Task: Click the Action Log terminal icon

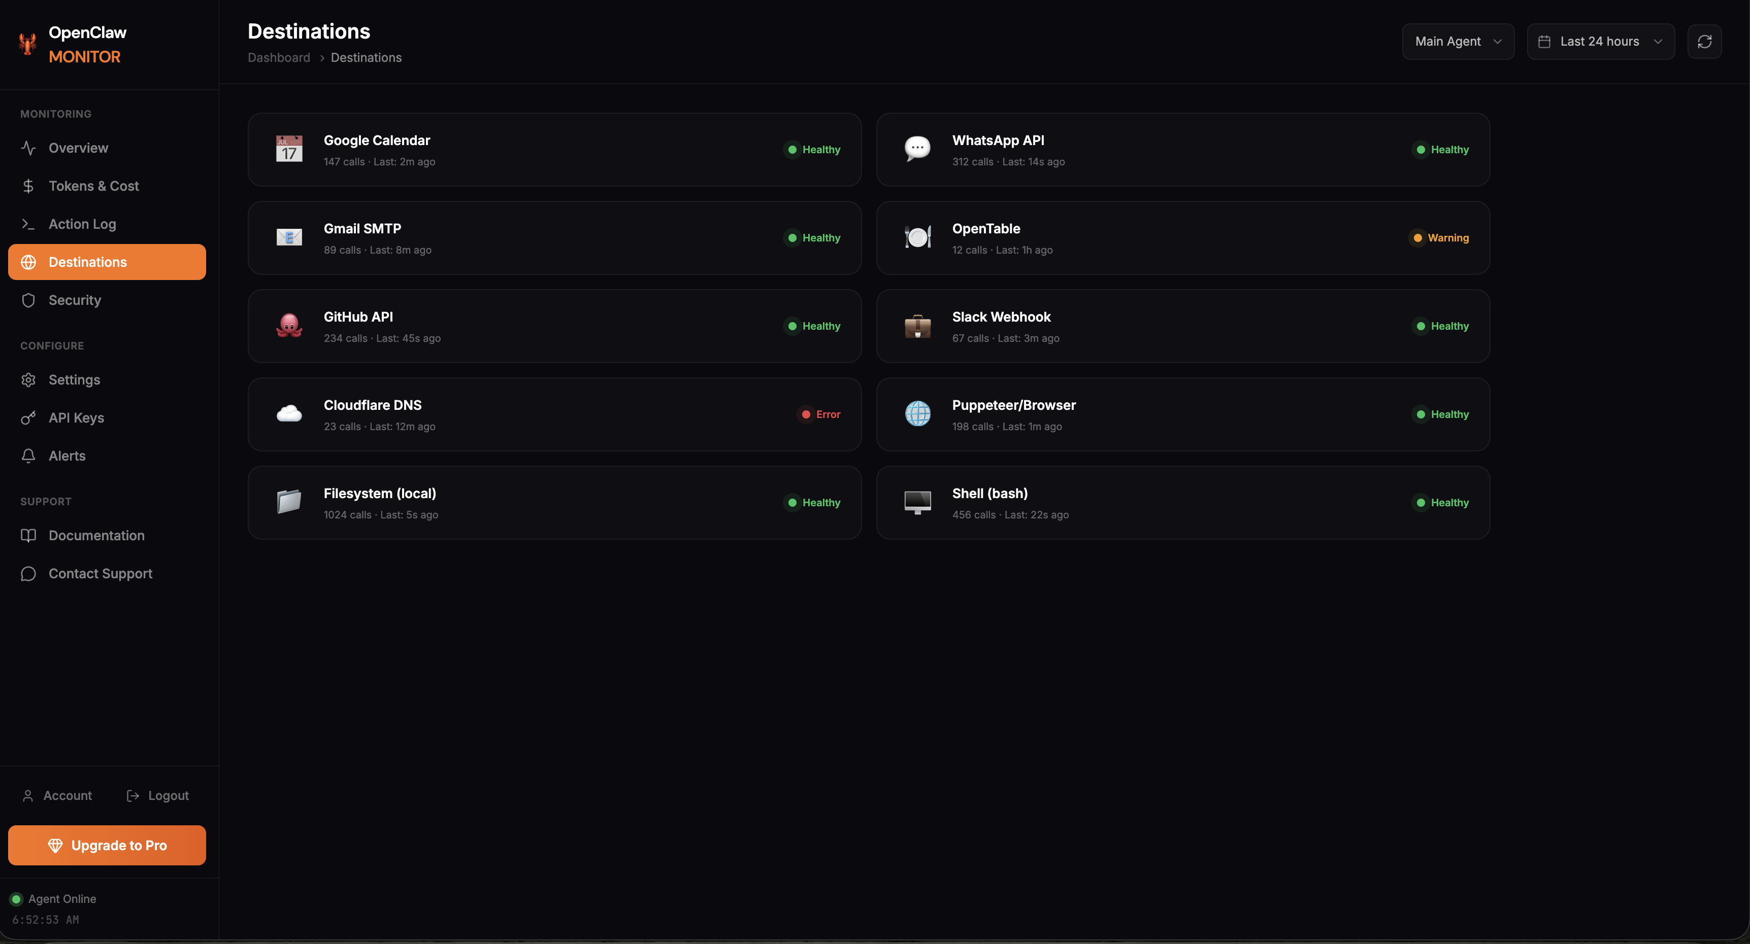Action: coord(28,223)
